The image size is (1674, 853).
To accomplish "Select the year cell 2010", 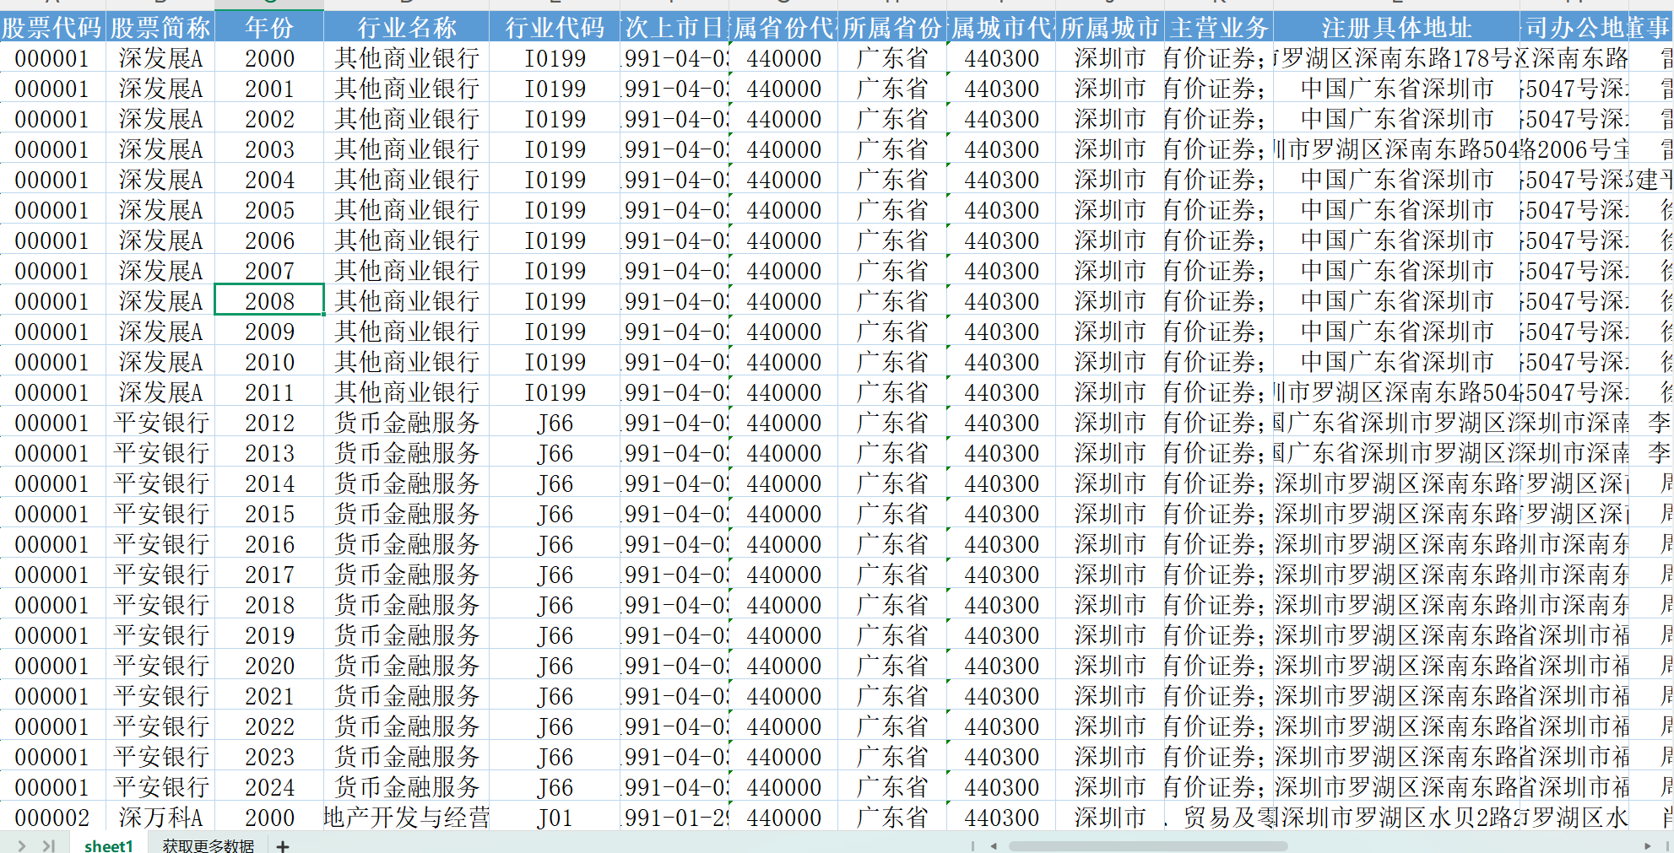I will (269, 362).
